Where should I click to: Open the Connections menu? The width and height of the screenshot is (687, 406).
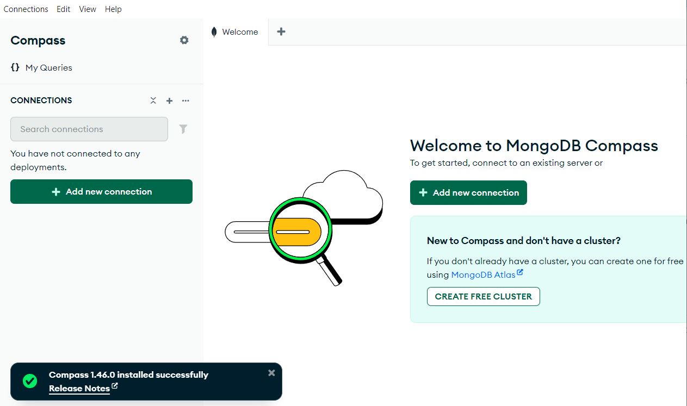[26, 9]
